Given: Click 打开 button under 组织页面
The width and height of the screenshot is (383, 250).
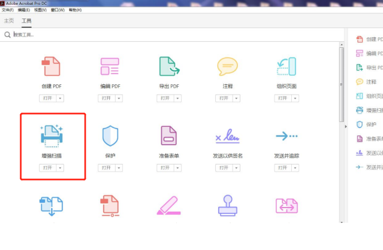Looking at the screenshot, I should (283, 98).
